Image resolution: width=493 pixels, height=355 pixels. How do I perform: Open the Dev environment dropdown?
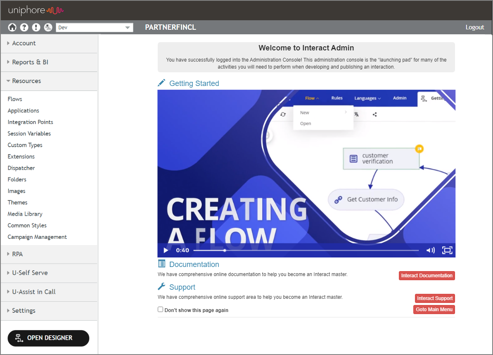[94, 28]
